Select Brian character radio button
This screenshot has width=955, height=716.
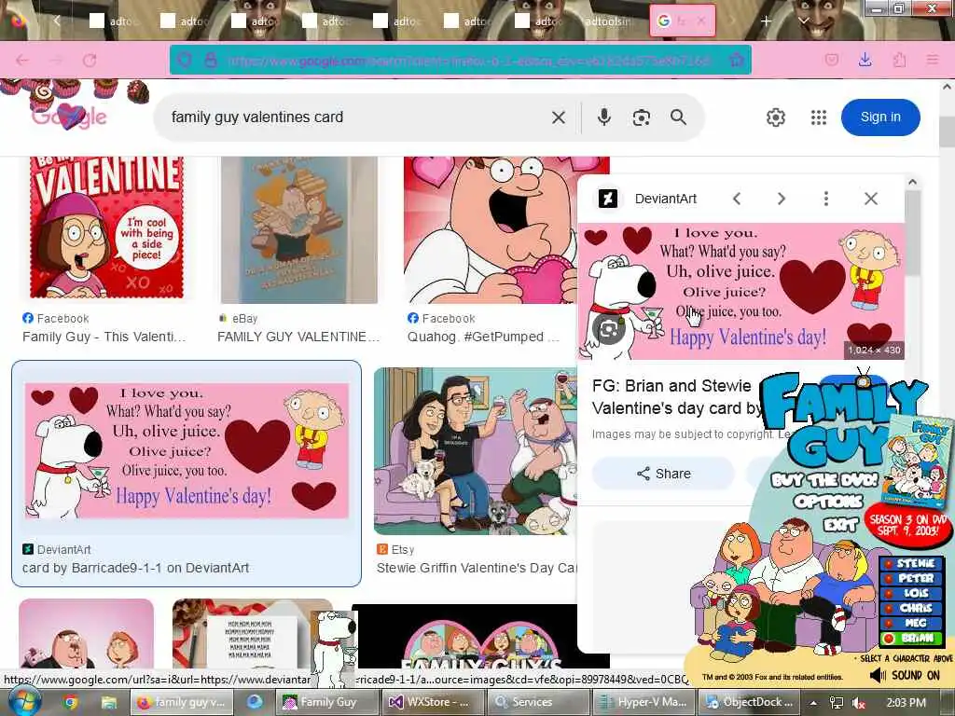890,639
